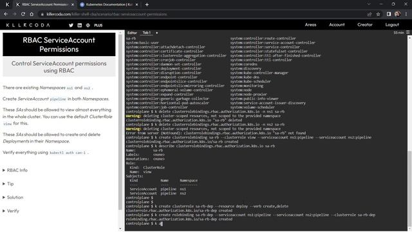Select terminal Tab 1
This screenshot has height=232, width=412.
(146, 33)
